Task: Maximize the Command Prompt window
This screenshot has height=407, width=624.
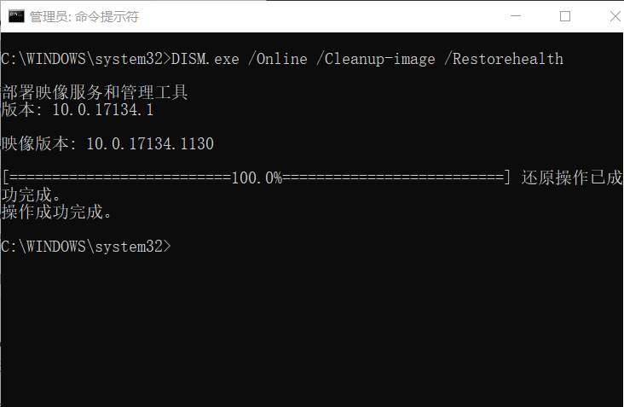Action: (x=565, y=16)
